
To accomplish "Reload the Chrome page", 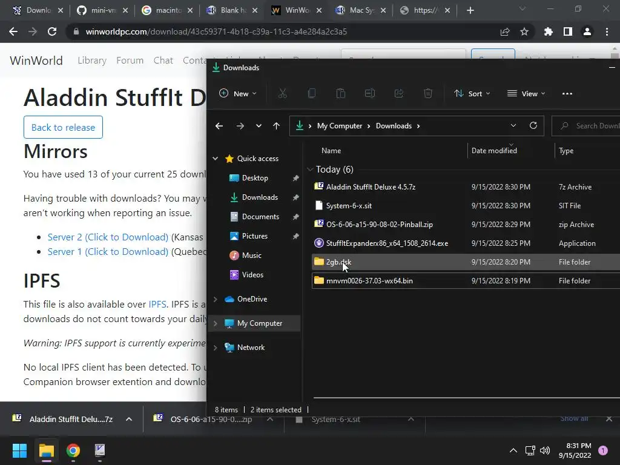I will (x=52, y=31).
